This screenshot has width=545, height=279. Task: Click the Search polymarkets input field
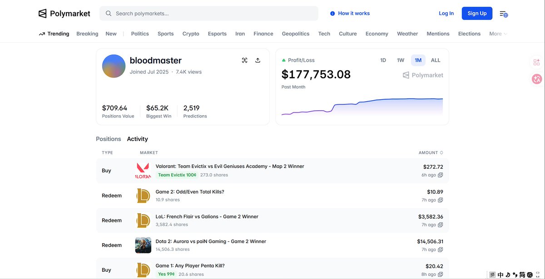[x=209, y=14]
